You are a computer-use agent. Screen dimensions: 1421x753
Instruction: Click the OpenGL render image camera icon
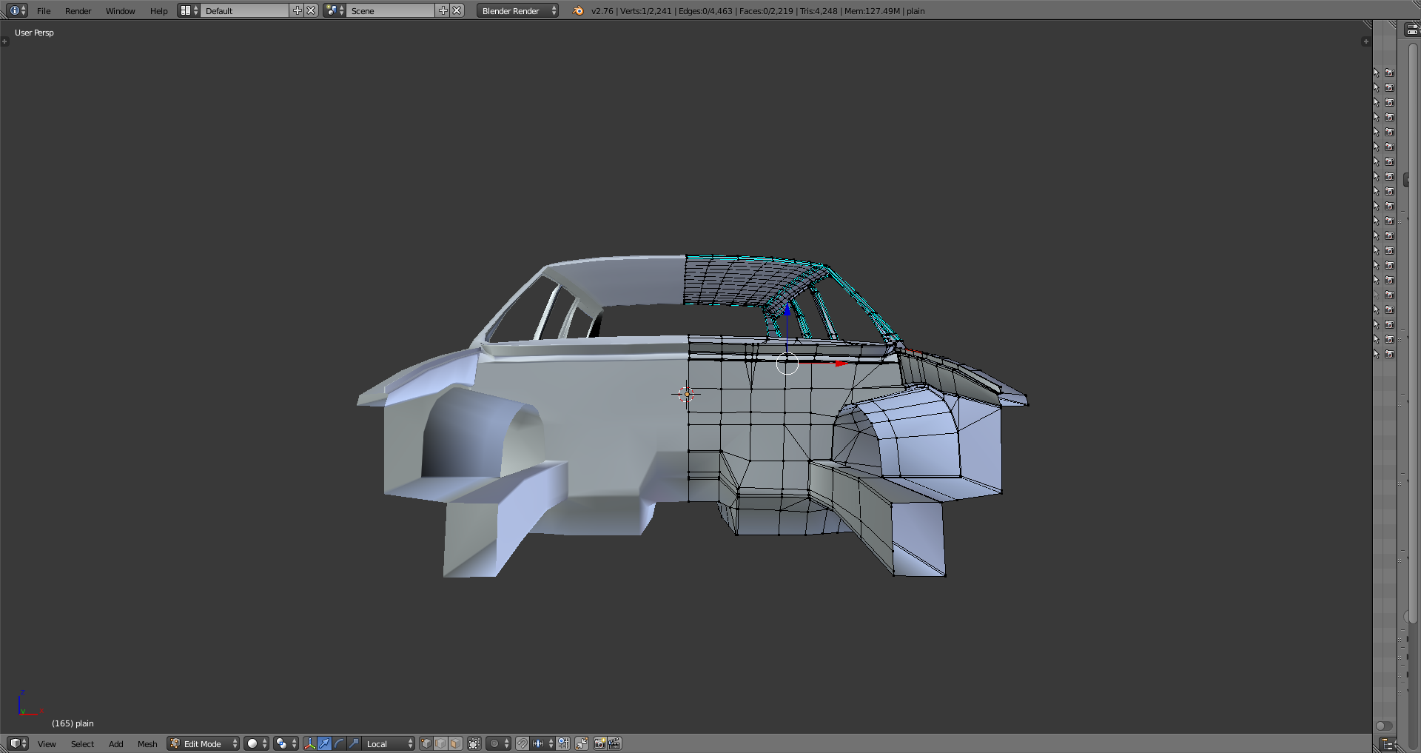coord(599,743)
